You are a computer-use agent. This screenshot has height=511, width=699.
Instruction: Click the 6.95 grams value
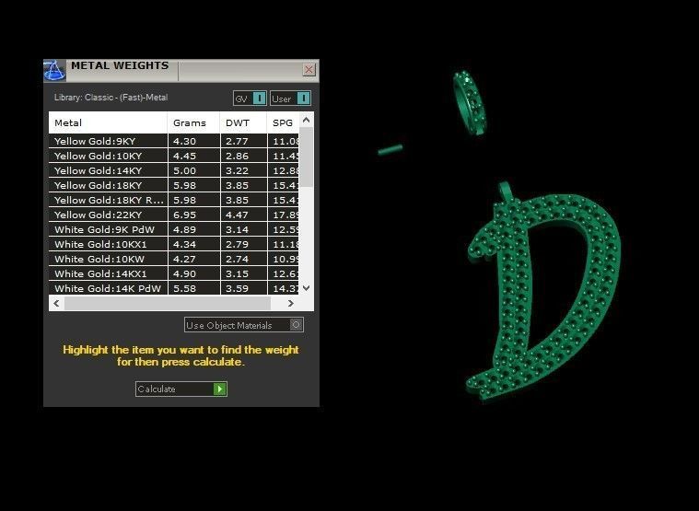(x=184, y=215)
